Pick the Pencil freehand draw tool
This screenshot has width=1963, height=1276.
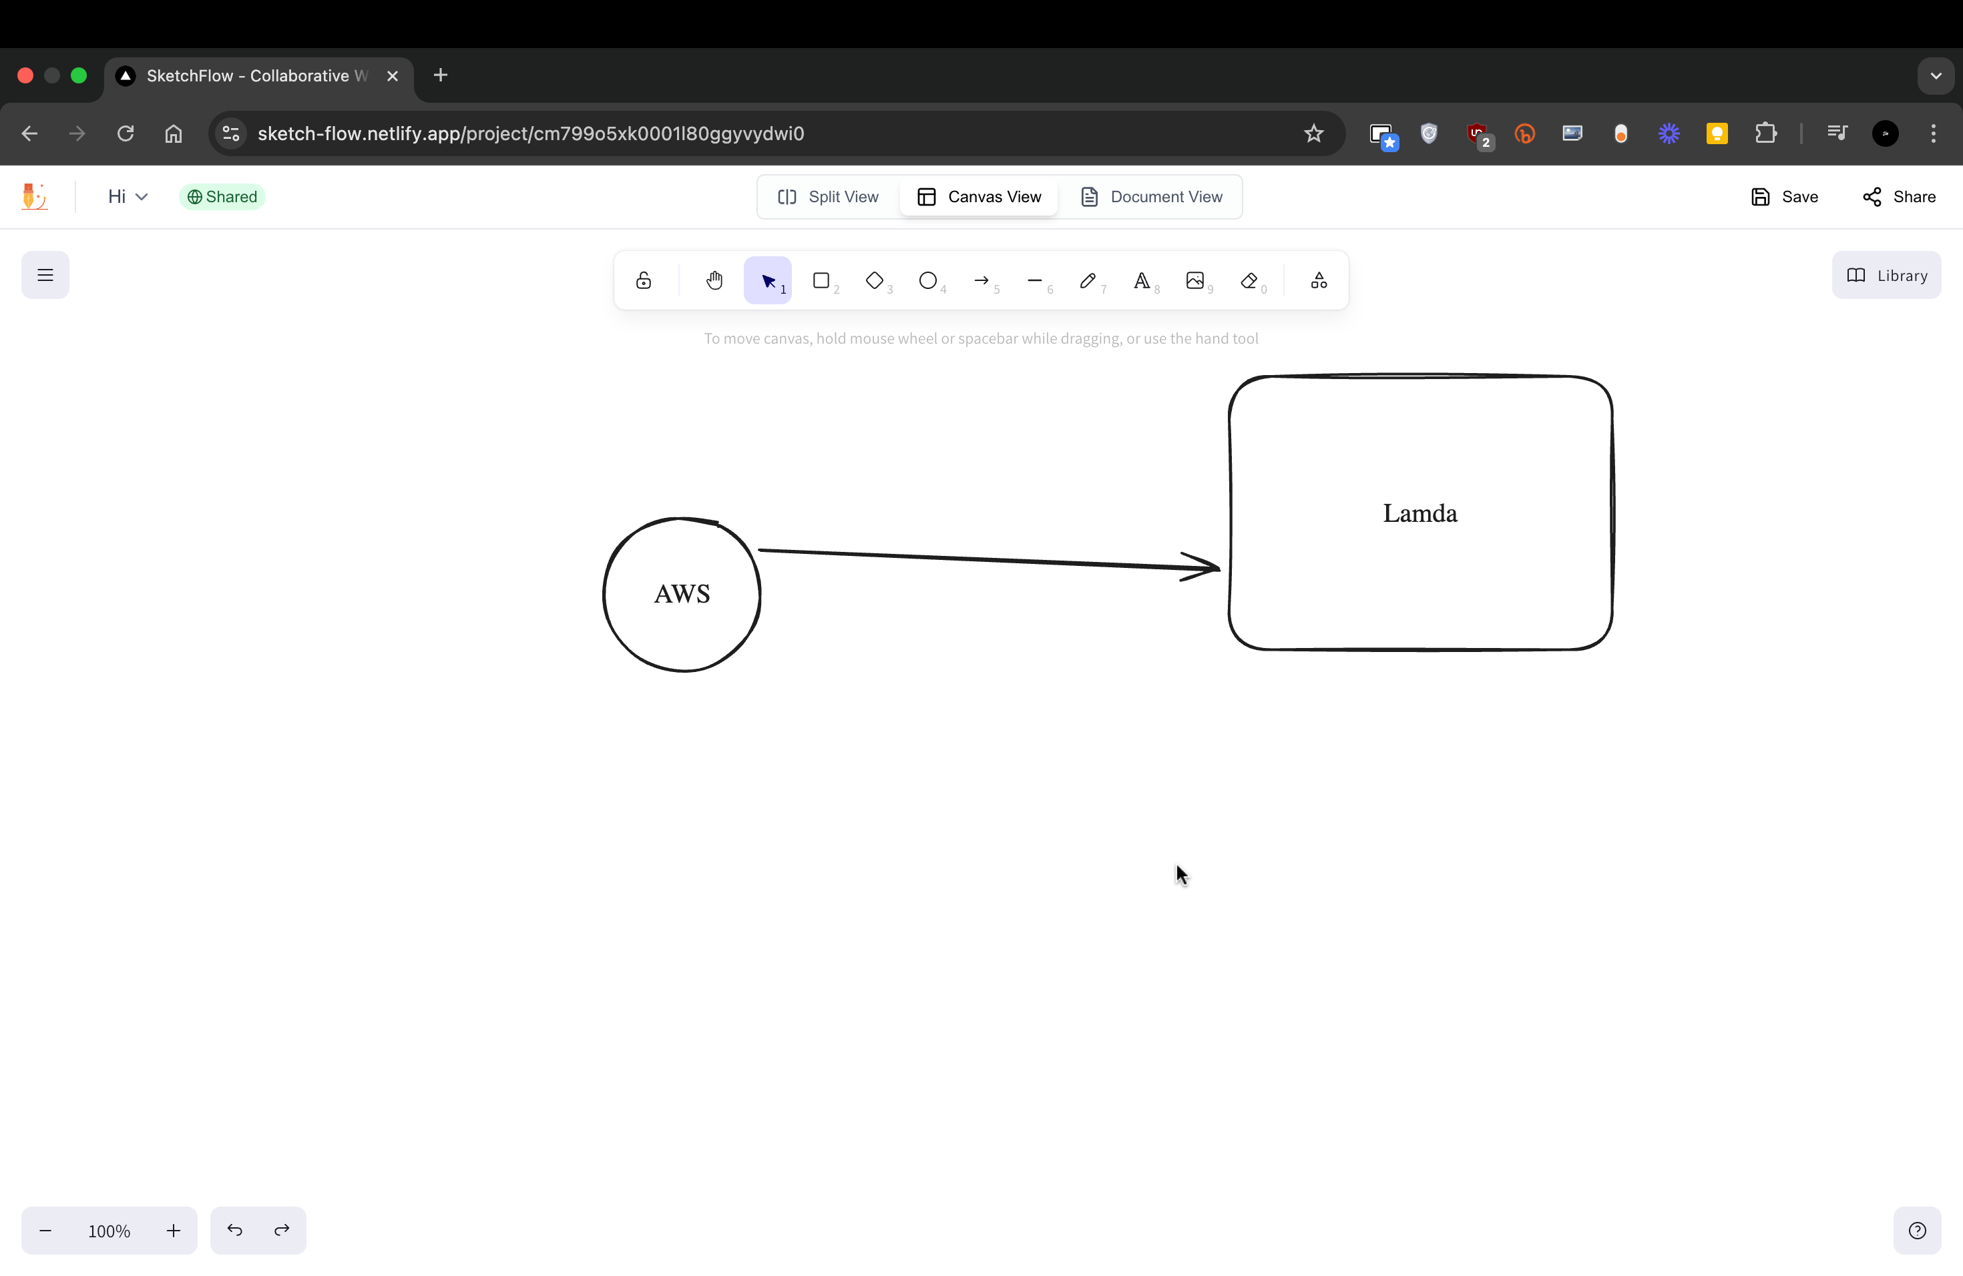(1089, 281)
